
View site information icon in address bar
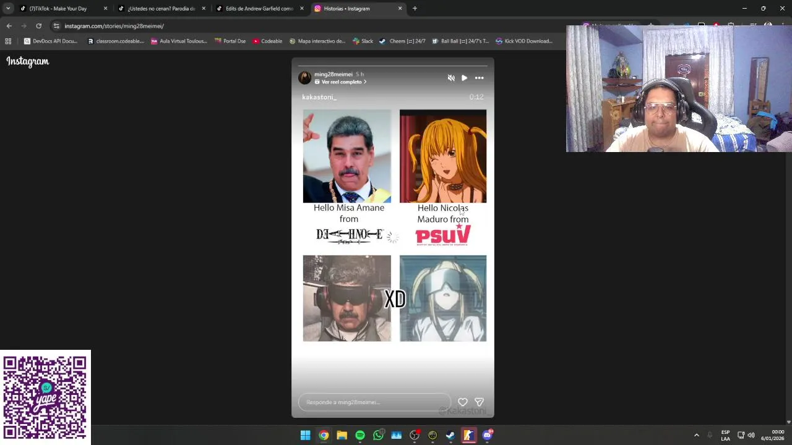(x=56, y=26)
